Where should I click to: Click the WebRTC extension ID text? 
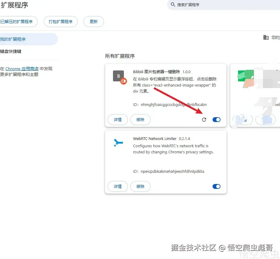(169, 171)
